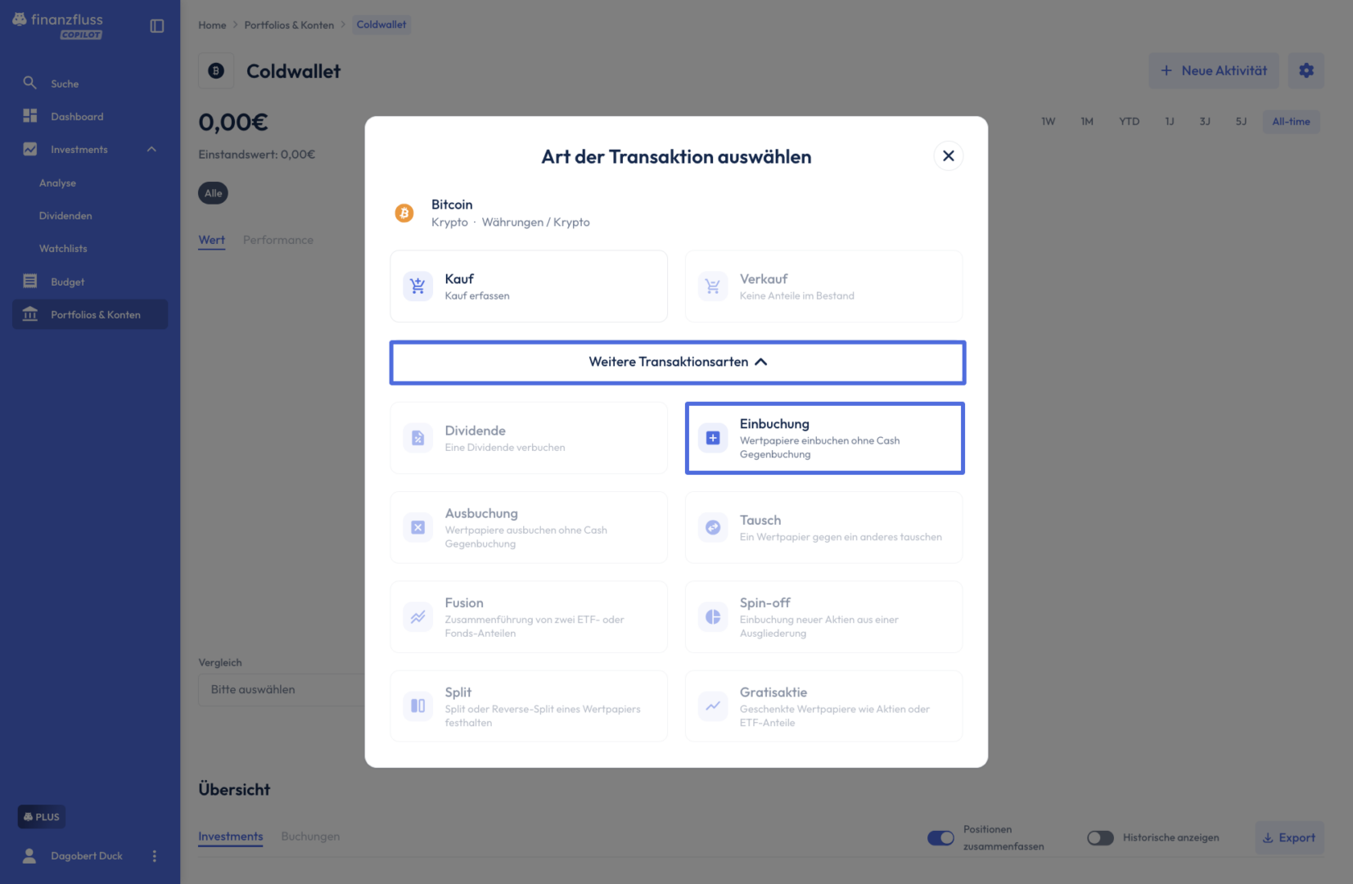Switch to the Performance tab
The height and width of the screenshot is (884, 1353).
pos(277,240)
